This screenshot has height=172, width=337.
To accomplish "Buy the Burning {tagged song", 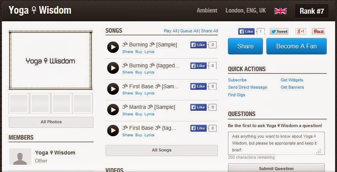I will point(139,72).
